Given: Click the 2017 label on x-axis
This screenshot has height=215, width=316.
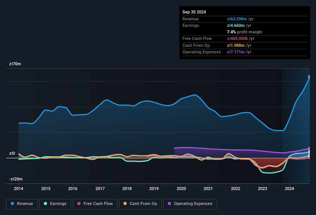Looking at the screenshot, I should pyautogui.click(x=100, y=189).
